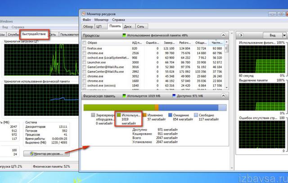Open the Монитор menu
Viewport: 288px width, 183px height.
coord(101,20)
